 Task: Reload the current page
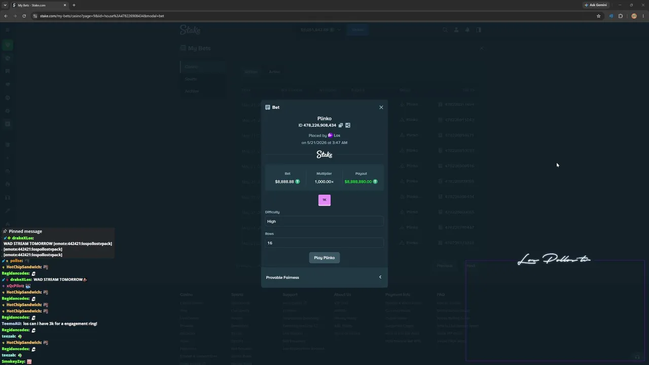point(24,16)
